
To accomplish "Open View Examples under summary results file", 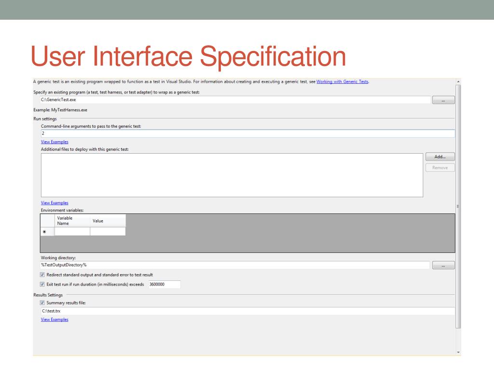I will [55, 319].
